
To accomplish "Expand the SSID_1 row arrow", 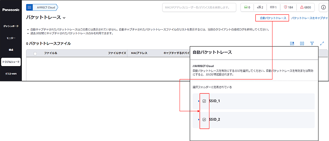I will (x=199, y=101).
